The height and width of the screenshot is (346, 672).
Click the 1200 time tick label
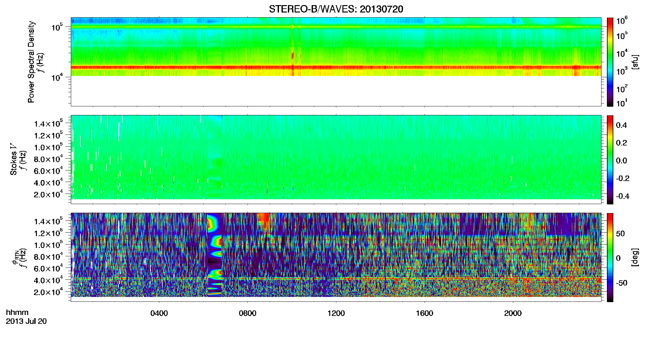336,313
